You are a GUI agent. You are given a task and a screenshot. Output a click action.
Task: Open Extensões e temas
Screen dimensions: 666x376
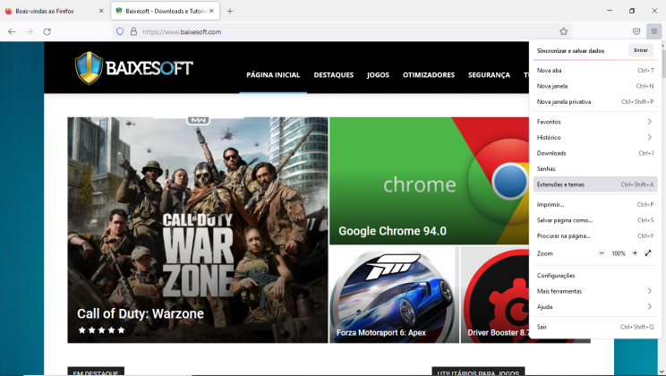[595, 184]
